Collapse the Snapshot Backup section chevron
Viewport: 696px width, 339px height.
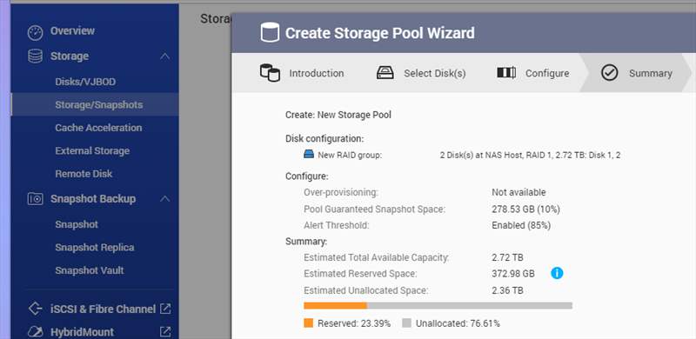pyautogui.click(x=164, y=199)
